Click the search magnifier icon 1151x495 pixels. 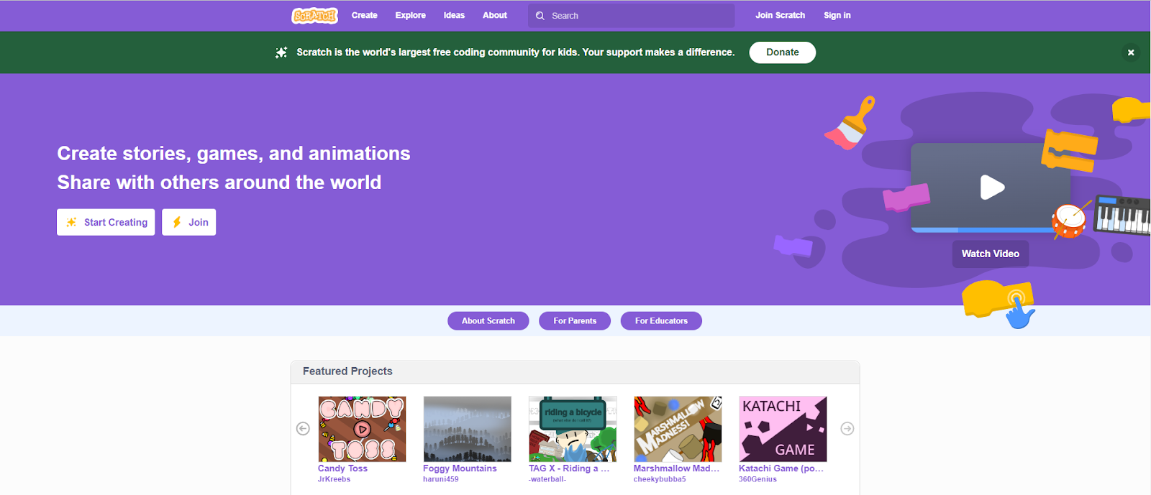tap(540, 16)
